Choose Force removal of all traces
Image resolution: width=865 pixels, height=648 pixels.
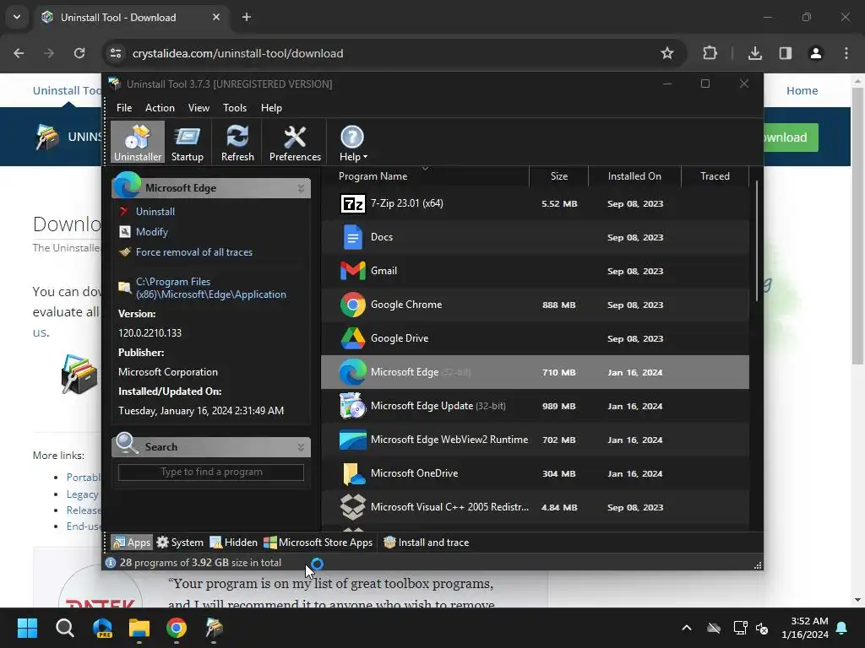coord(194,252)
